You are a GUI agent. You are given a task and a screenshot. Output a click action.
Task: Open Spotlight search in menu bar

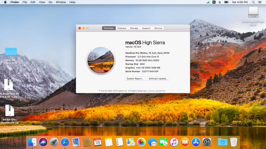click(x=253, y=2)
